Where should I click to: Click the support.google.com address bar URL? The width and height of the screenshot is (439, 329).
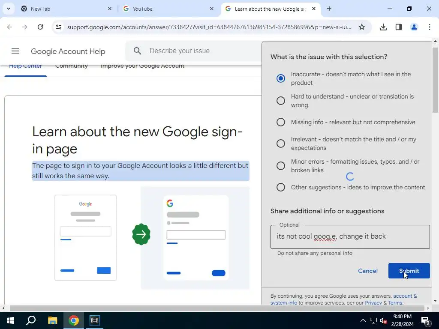point(209,27)
